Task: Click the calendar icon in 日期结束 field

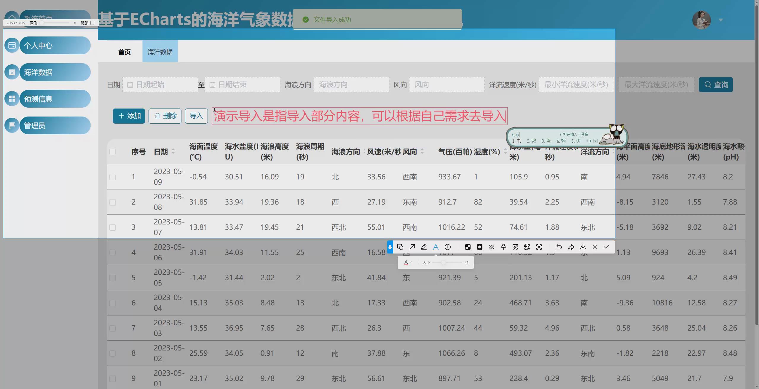Action: click(212, 85)
